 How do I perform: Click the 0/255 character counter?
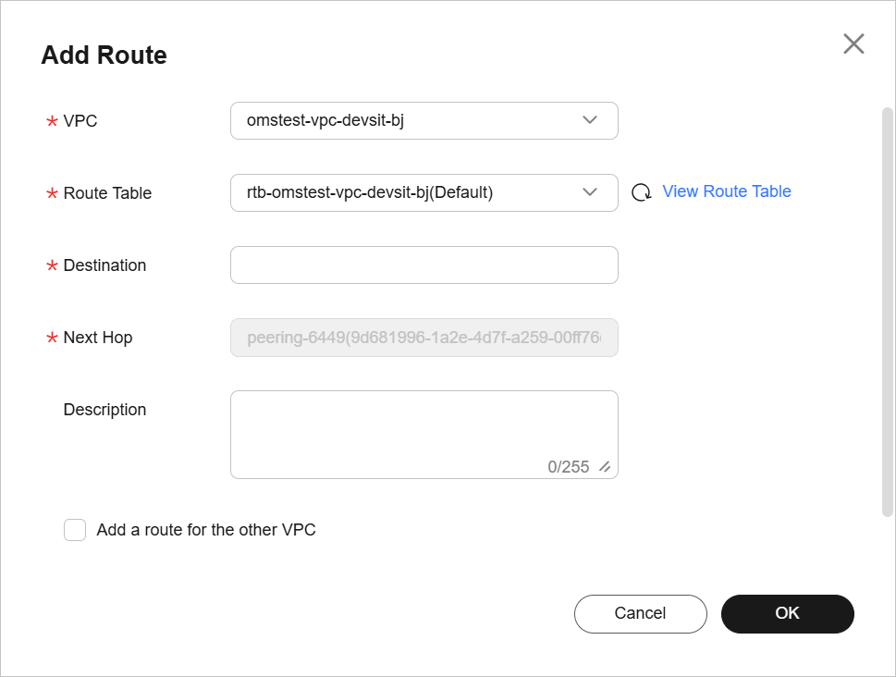pyautogui.click(x=568, y=467)
